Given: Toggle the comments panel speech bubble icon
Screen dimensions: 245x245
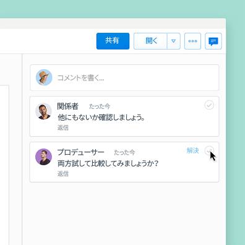Looking at the screenshot, I should tap(213, 41).
